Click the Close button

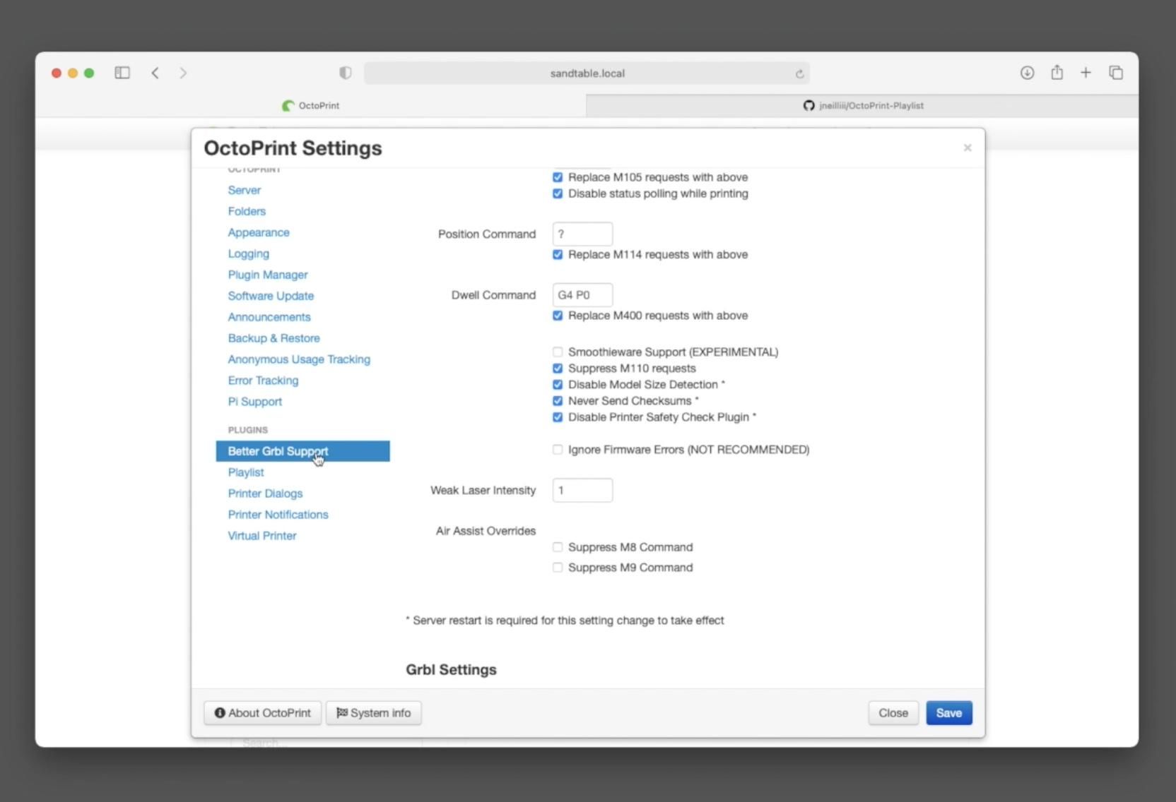click(x=893, y=713)
